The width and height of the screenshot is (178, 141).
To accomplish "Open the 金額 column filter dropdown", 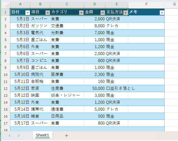I will pos(103,13).
